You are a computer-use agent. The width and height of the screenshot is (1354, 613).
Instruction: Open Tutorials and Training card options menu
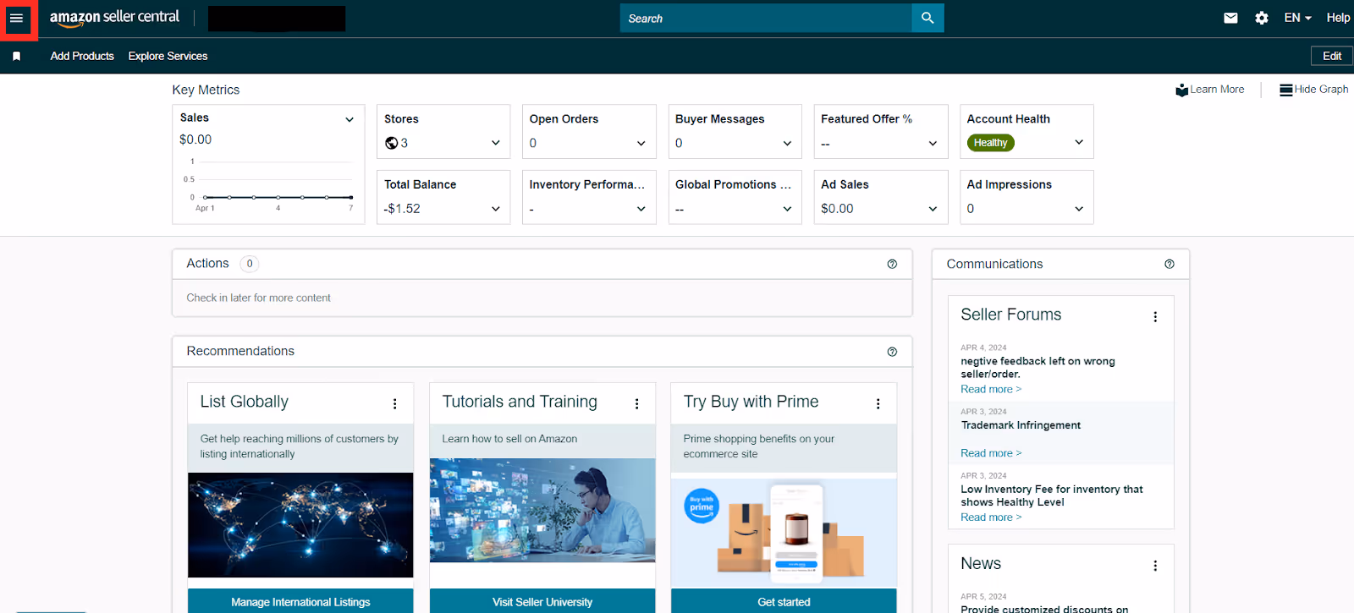(636, 404)
